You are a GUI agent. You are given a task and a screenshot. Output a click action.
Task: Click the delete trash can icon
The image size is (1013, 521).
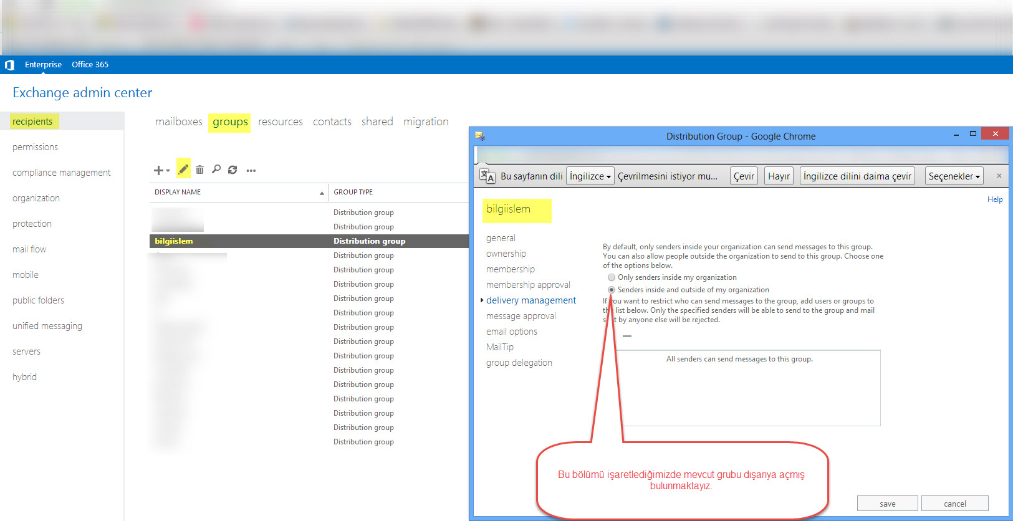coord(199,170)
